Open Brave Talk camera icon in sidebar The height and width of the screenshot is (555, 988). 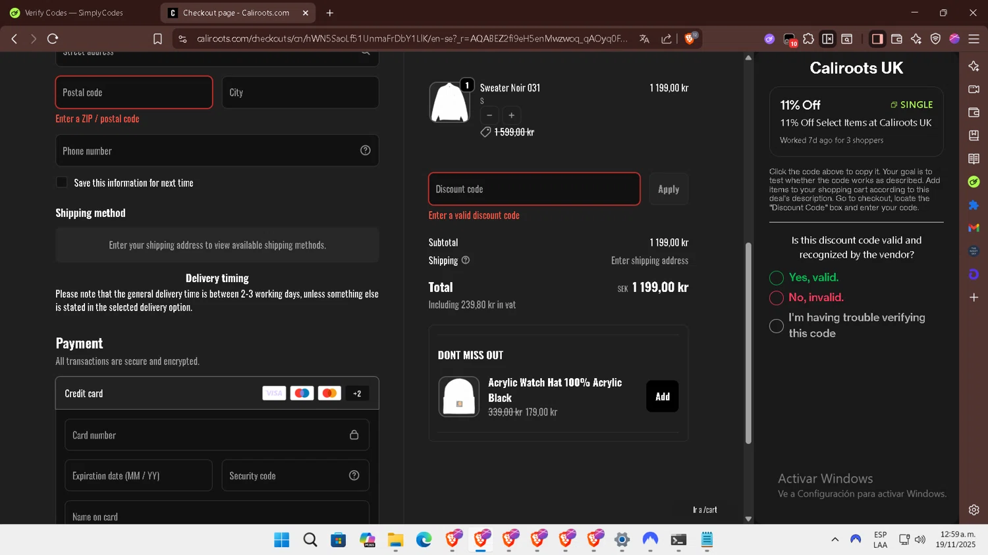974,89
